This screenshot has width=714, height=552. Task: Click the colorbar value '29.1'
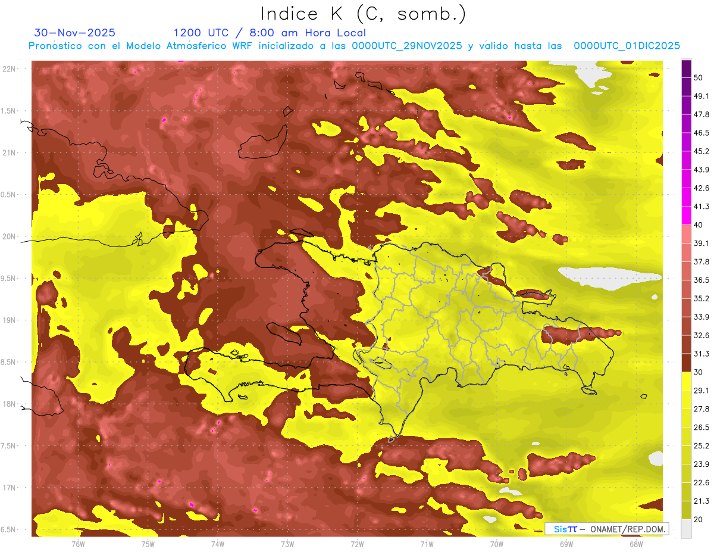coord(702,391)
